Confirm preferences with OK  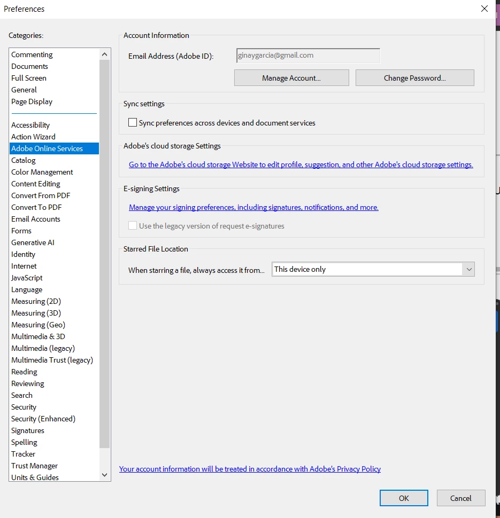[404, 498]
